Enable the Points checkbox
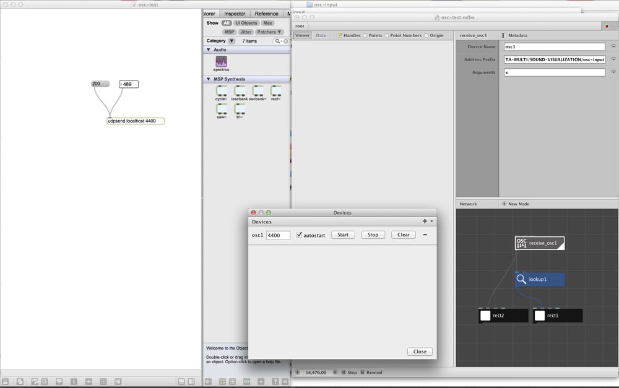 pyautogui.click(x=365, y=35)
